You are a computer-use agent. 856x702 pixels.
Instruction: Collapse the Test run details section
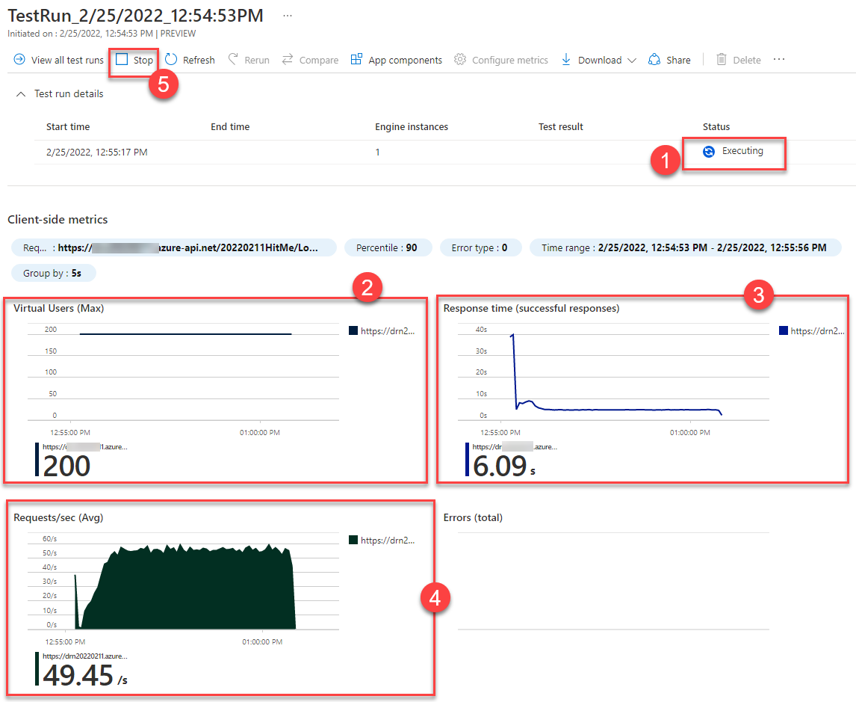point(20,93)
